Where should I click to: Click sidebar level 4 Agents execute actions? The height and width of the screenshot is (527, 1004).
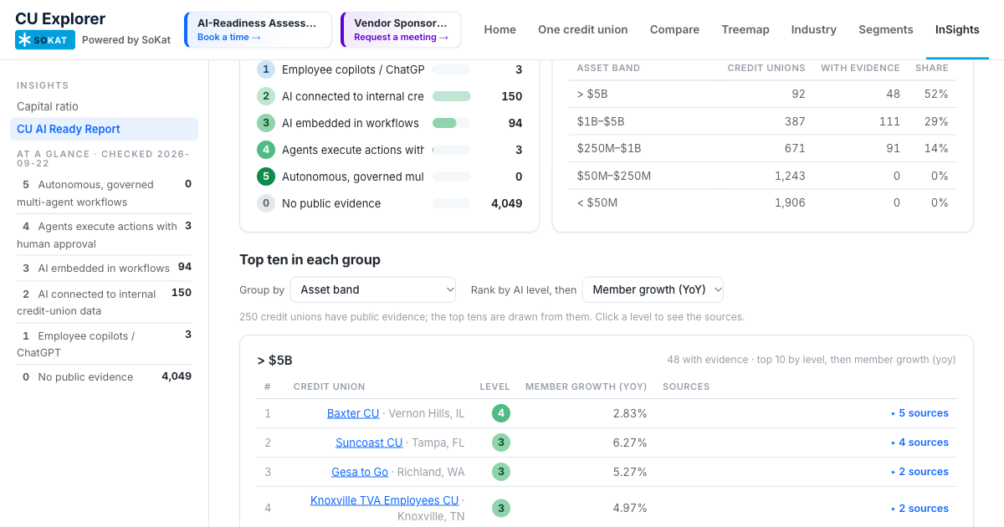[x=104, y=235]
